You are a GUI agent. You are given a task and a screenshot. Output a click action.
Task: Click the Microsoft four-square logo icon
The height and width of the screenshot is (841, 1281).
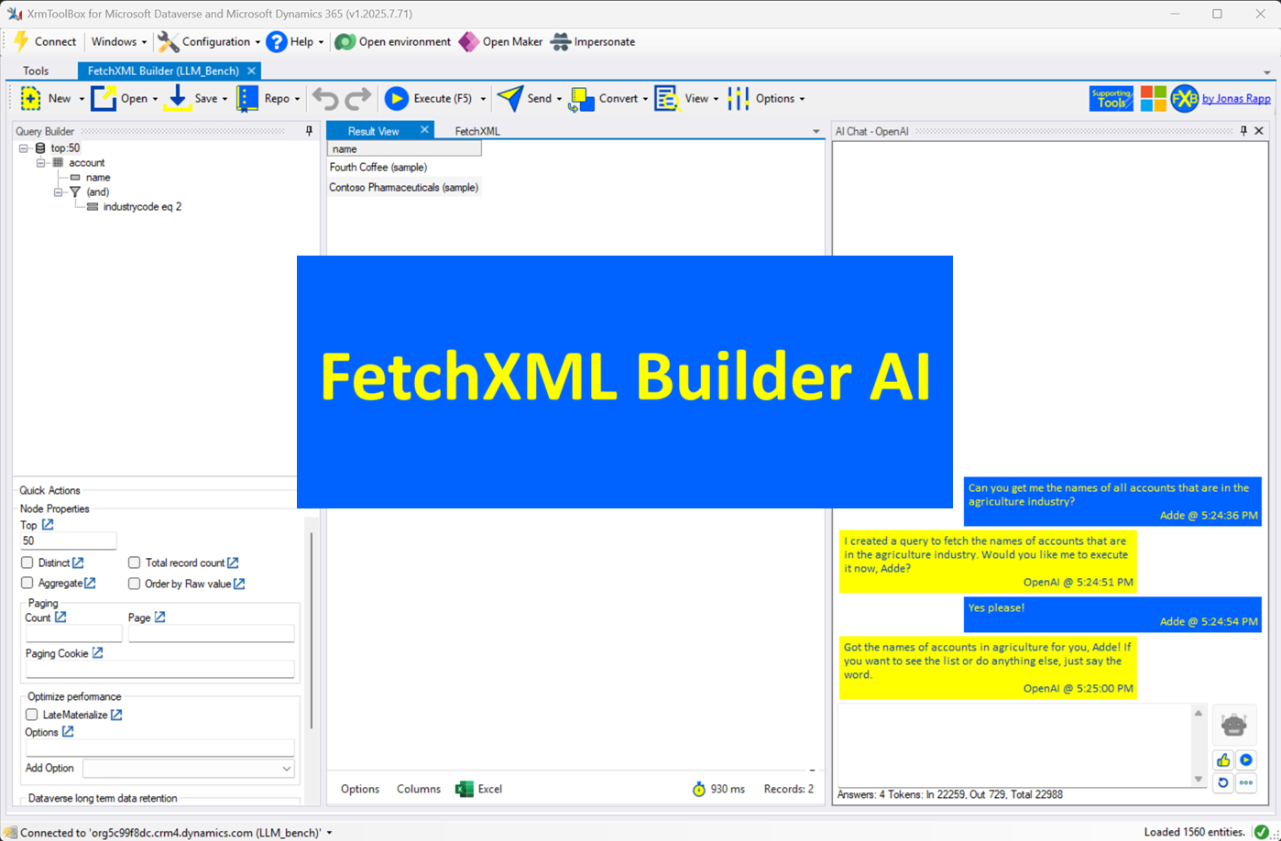point(1154,98)
